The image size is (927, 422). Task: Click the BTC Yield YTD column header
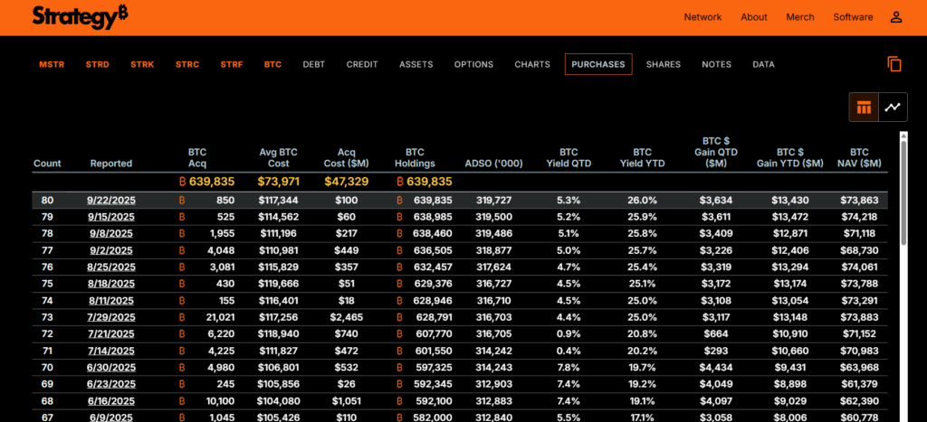[x=642, y=157]
